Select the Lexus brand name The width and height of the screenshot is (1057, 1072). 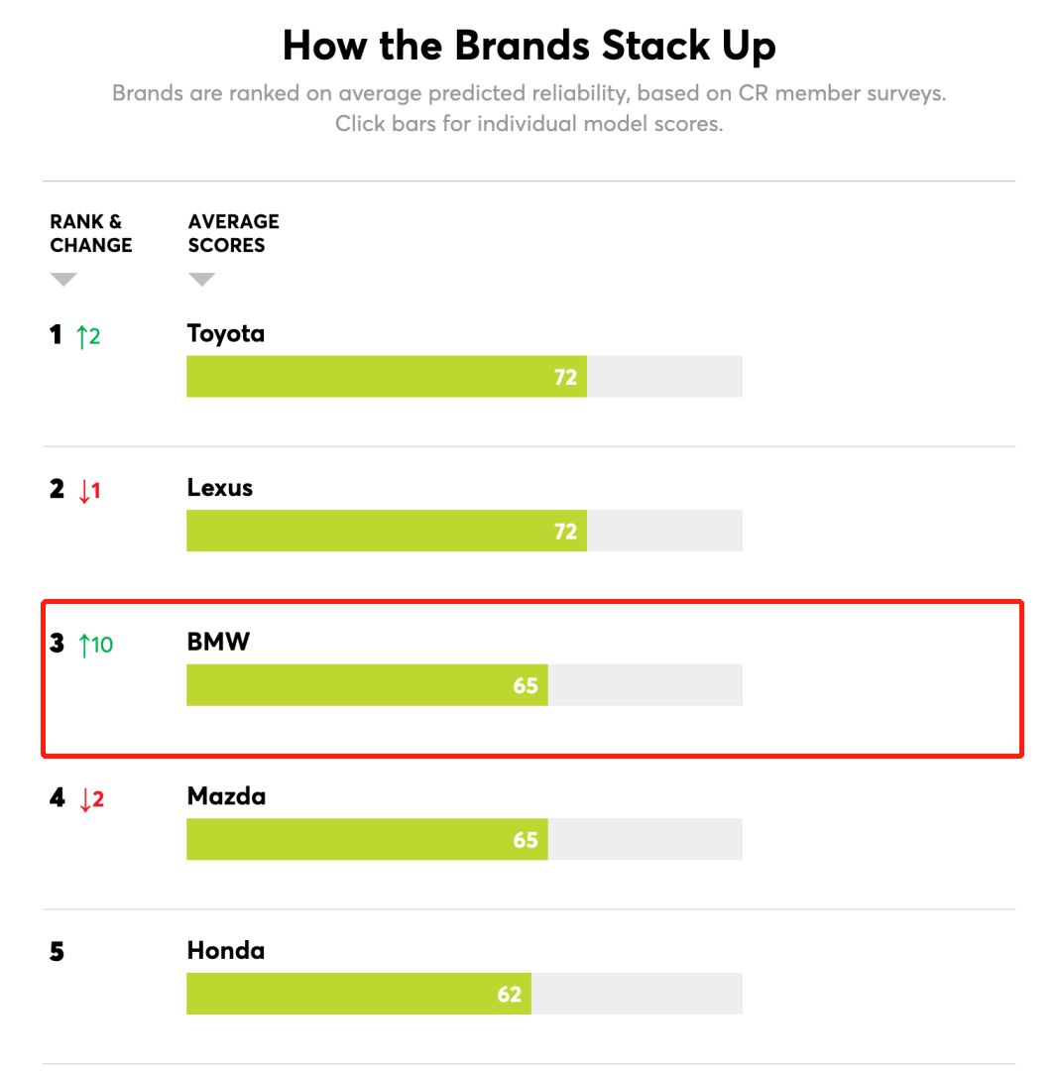[x=220, y=488]
